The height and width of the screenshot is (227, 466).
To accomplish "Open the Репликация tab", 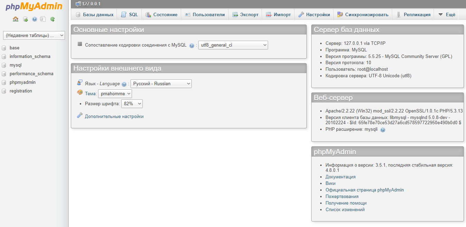I will (413, 14).
